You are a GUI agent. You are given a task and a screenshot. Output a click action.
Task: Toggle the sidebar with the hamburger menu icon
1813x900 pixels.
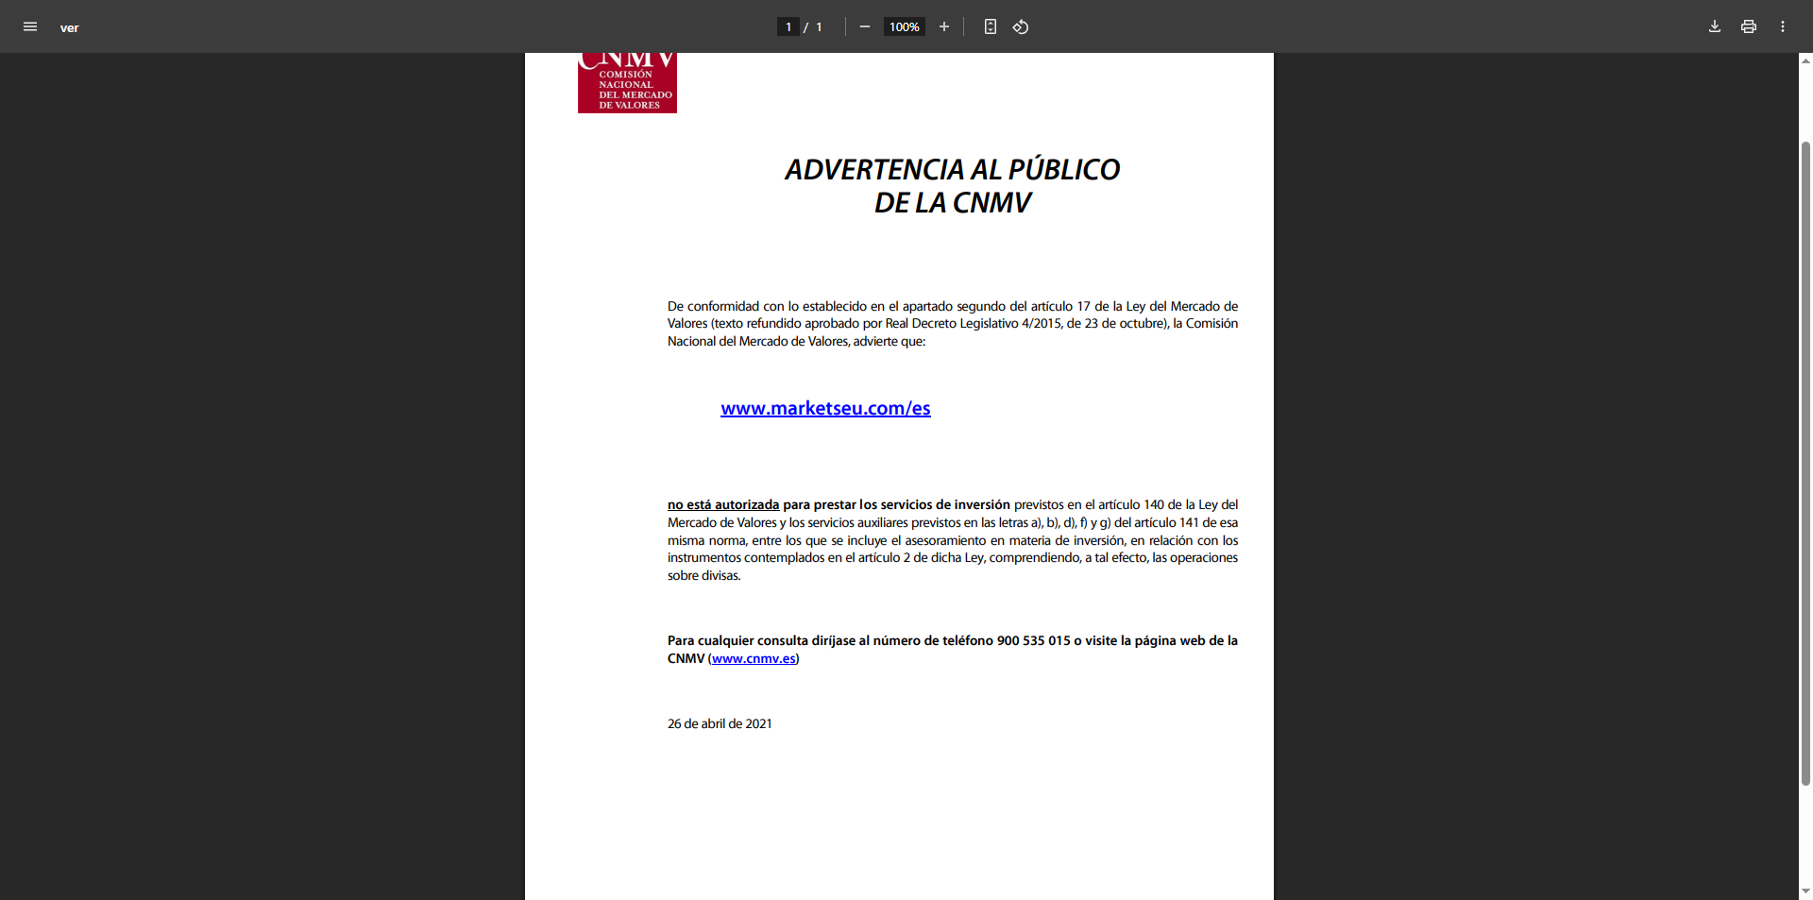[30, 26]
